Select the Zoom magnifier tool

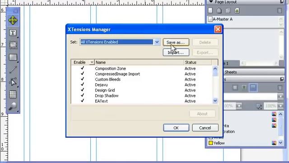(13, 106)
